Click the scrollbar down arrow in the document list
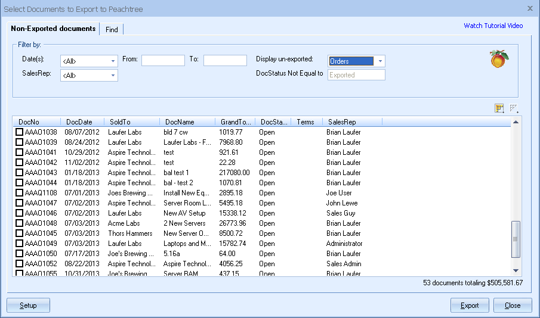 (x=516, y=270)
